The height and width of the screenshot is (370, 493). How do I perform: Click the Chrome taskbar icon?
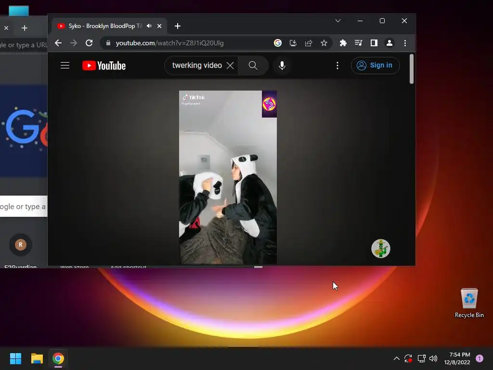pyautogui.click(x=58, y=358)
